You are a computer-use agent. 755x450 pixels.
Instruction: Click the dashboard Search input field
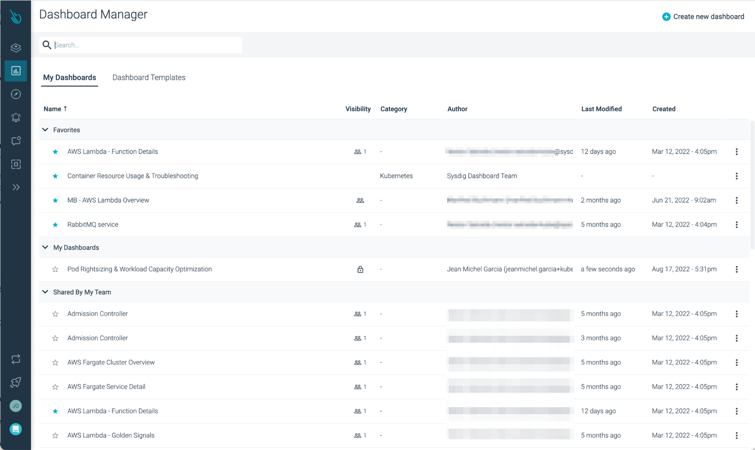[147, 45]
